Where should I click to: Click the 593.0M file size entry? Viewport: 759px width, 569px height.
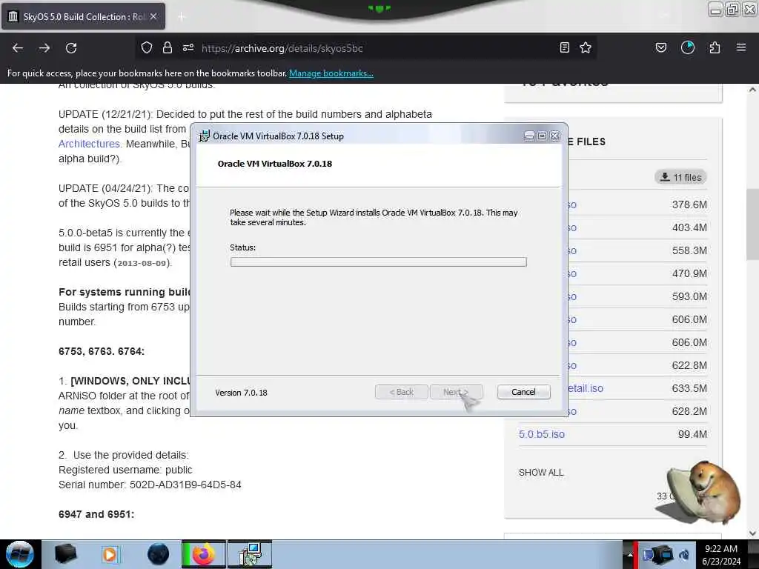(689, 296)
